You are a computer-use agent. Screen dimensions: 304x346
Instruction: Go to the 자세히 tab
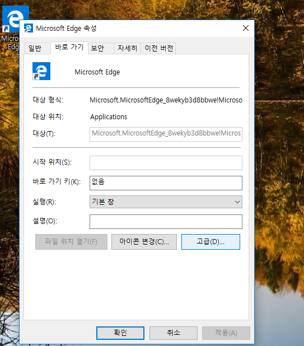[x=127, y=48]
